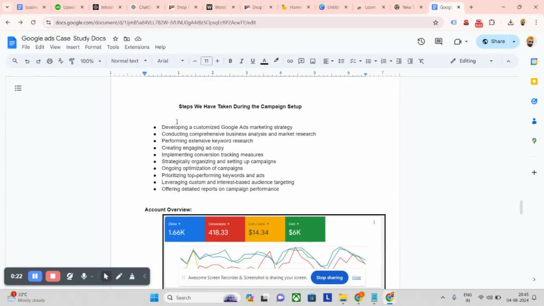Open the Edit menu
Viewport: 544px width, 306px height.
tap(40, 47)
